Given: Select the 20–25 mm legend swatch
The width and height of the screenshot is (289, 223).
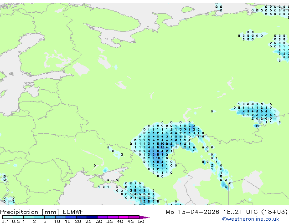Looking at the screenshot, I should [81, 217].
